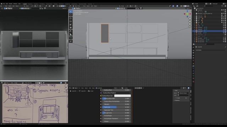Switch perspective/orthographic grid icon in main viewport
The image size is (227, 127).
pyautogui.click(x=190, y=27)
